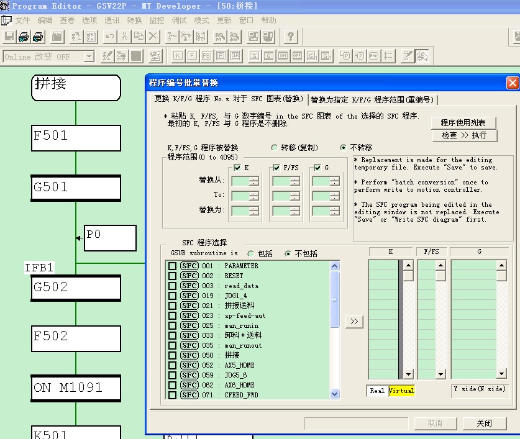This screenshot has height=439, width=520.
Task: Click the Delete X icon in toolbar
Action: 153,37
